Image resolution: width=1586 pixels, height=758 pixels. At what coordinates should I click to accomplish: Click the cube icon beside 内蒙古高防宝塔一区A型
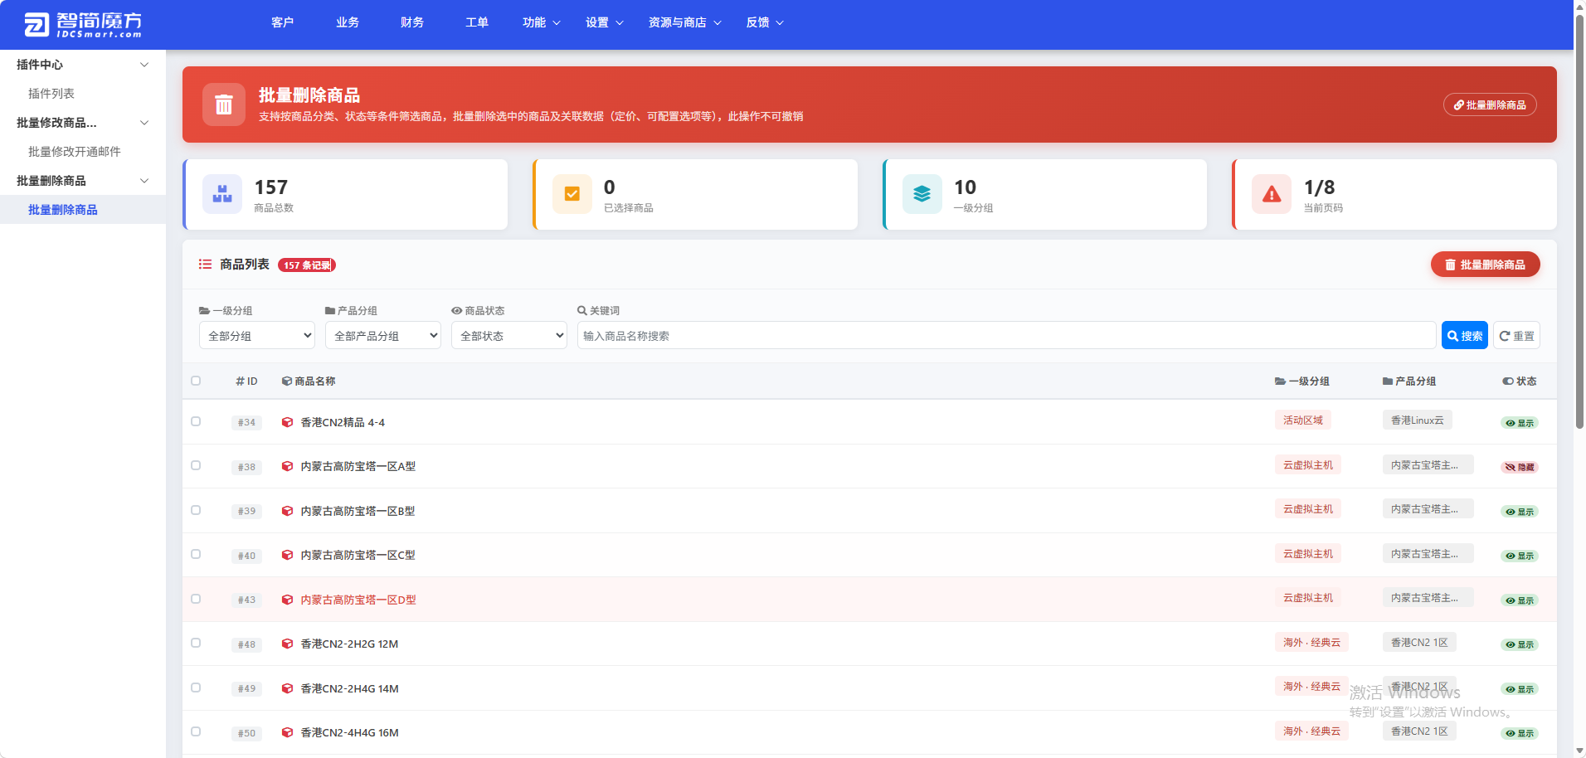coord(287,466)
